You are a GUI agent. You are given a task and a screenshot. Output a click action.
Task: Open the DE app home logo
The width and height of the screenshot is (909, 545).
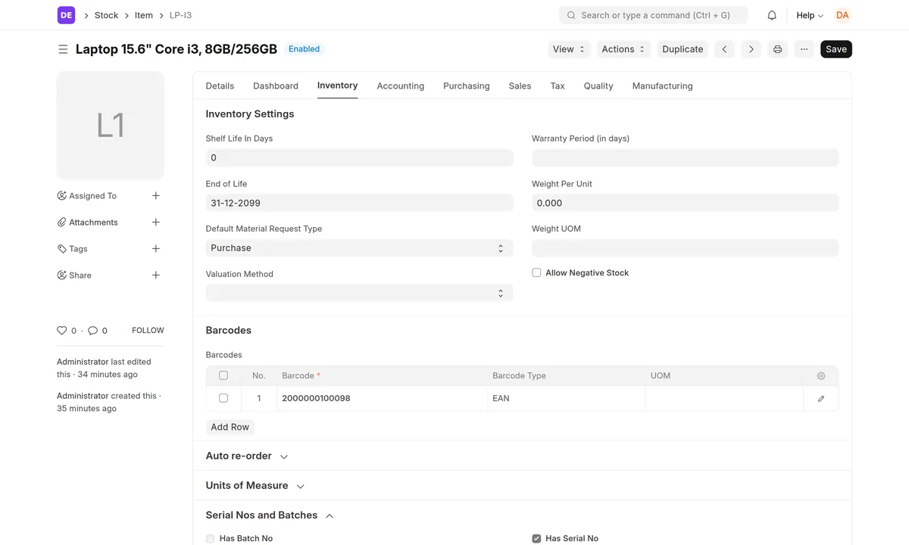(x=66, y=15)
